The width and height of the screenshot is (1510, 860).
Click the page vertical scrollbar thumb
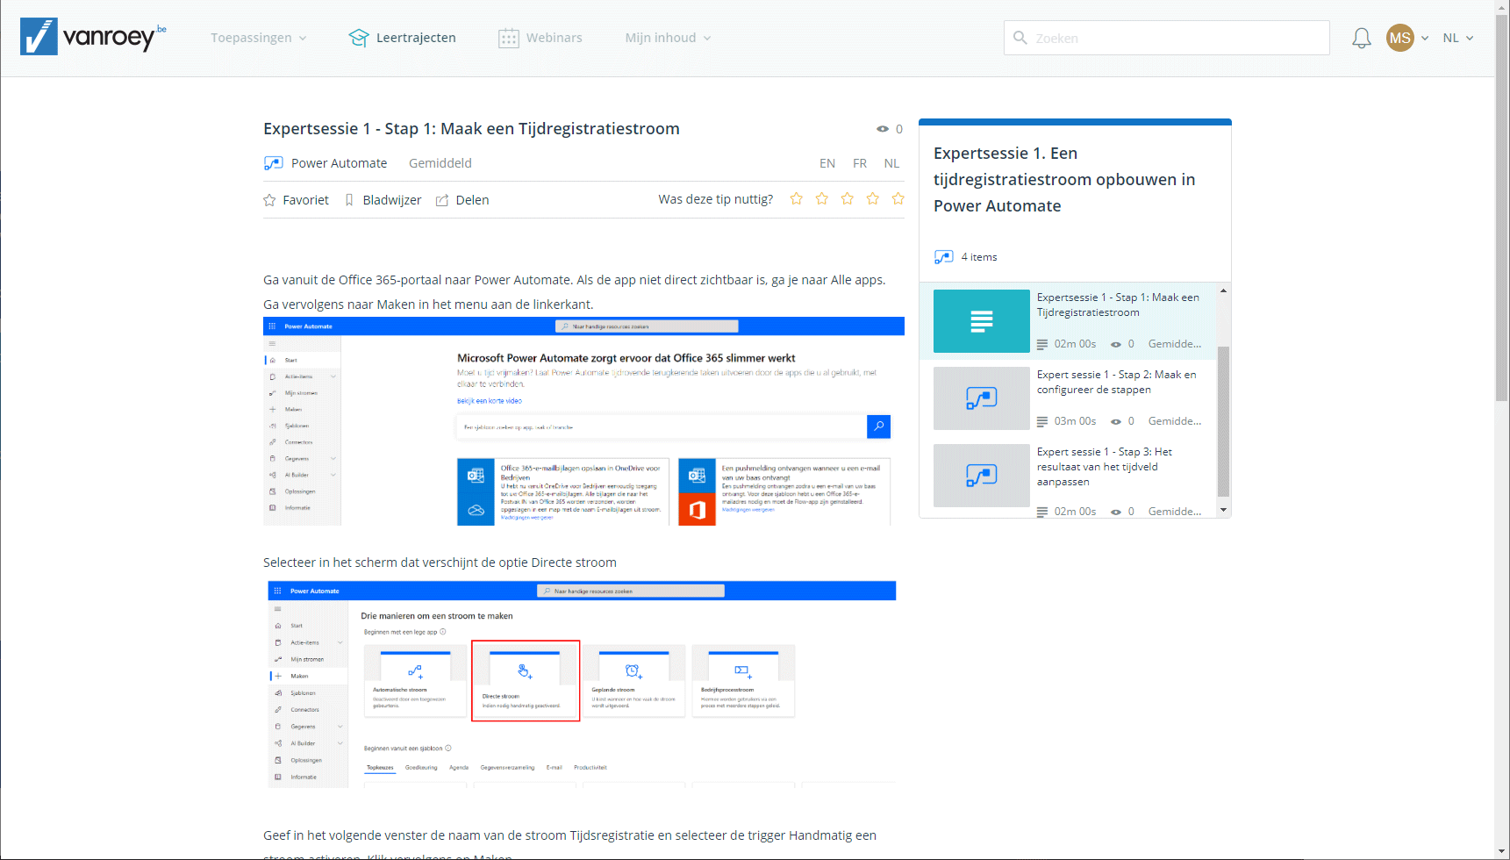[x=1502, y=206]
